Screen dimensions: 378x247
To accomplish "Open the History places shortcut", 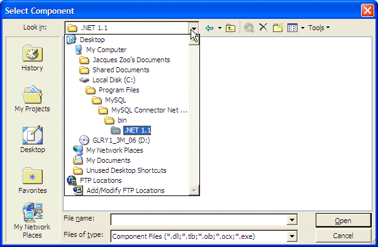I will click(32, 58).
